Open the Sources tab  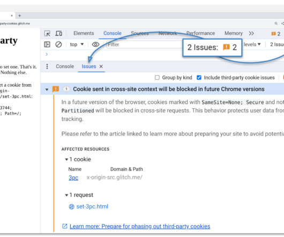(140, 33)
